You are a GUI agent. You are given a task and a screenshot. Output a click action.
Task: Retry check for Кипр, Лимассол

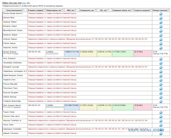click(161, 59)
